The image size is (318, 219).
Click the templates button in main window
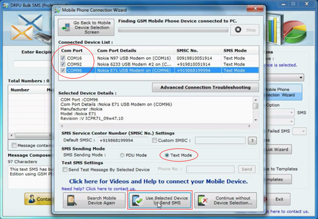[x=278, y=179]
